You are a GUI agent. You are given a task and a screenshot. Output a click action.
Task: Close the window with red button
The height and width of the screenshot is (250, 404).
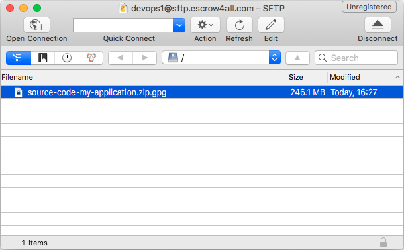(x=10, y=8)
